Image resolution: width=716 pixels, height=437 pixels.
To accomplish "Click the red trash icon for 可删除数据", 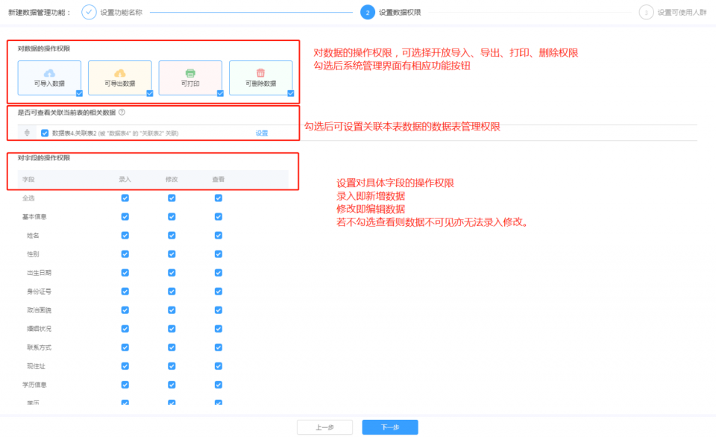I will click(x=261, y=73).
